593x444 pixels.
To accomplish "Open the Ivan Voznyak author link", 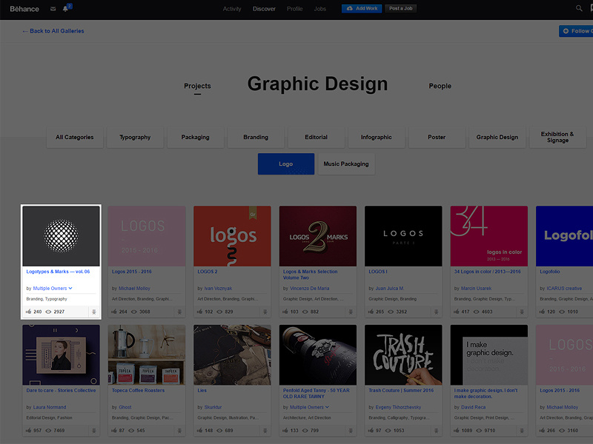I will (x=218, y=288).
